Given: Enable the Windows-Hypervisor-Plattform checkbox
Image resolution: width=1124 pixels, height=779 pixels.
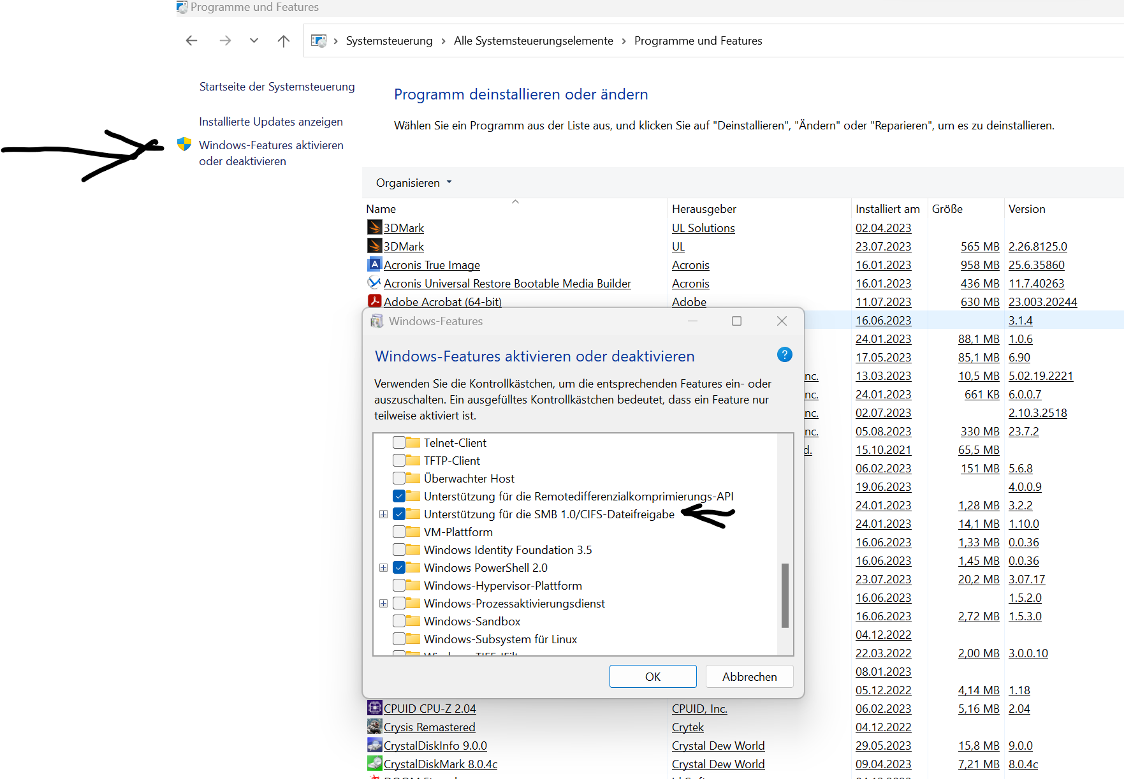Looking at the screenshot, I should tap(399, 585).
